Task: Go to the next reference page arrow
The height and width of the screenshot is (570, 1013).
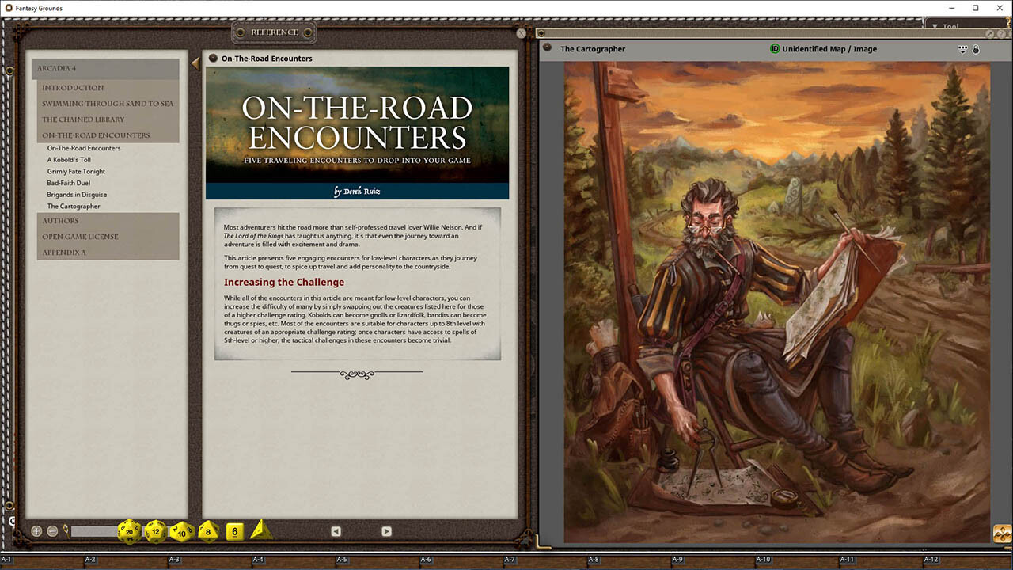Action: (386, 531)
